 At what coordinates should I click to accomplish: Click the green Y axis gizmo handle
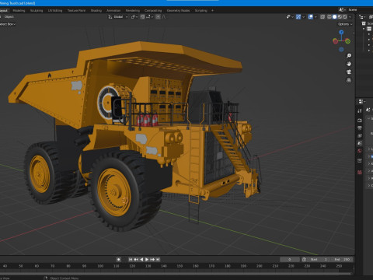click(x=347, y=41)
